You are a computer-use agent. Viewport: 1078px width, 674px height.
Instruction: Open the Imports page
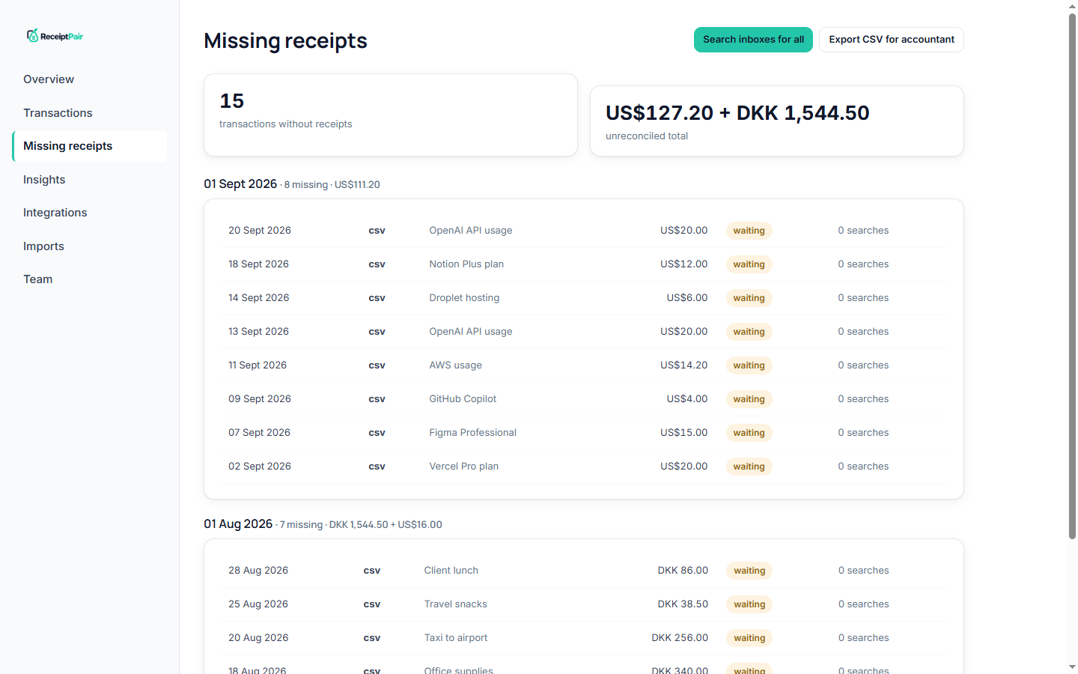point(90,246)
